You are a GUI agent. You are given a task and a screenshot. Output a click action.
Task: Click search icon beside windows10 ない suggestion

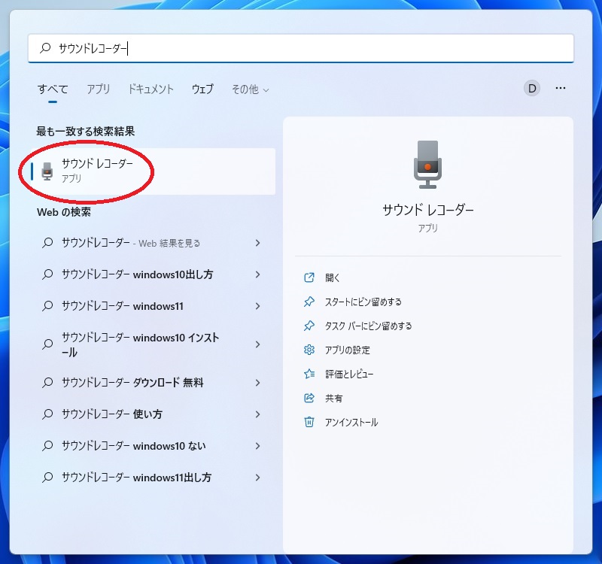click(x=47, y=446)
